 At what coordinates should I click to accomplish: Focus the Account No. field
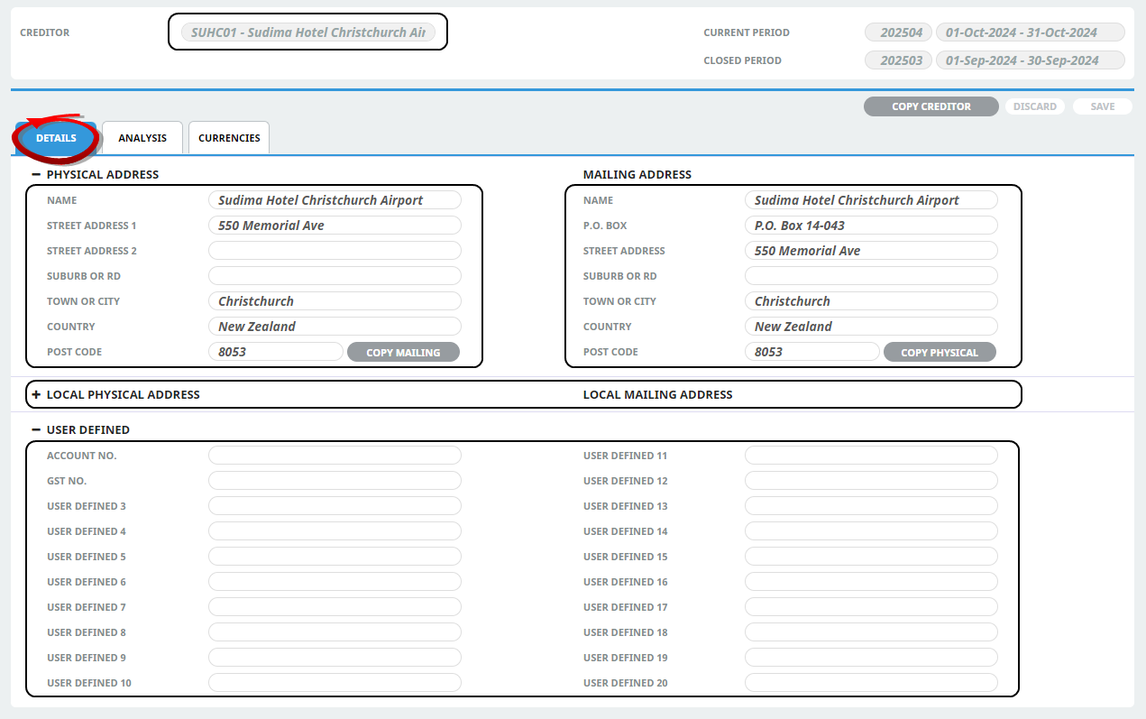(x=335, y=456)
